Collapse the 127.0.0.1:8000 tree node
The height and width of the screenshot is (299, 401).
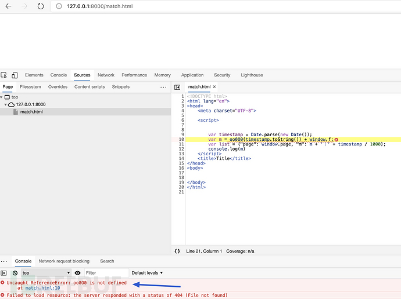click(x=6, y=104)
